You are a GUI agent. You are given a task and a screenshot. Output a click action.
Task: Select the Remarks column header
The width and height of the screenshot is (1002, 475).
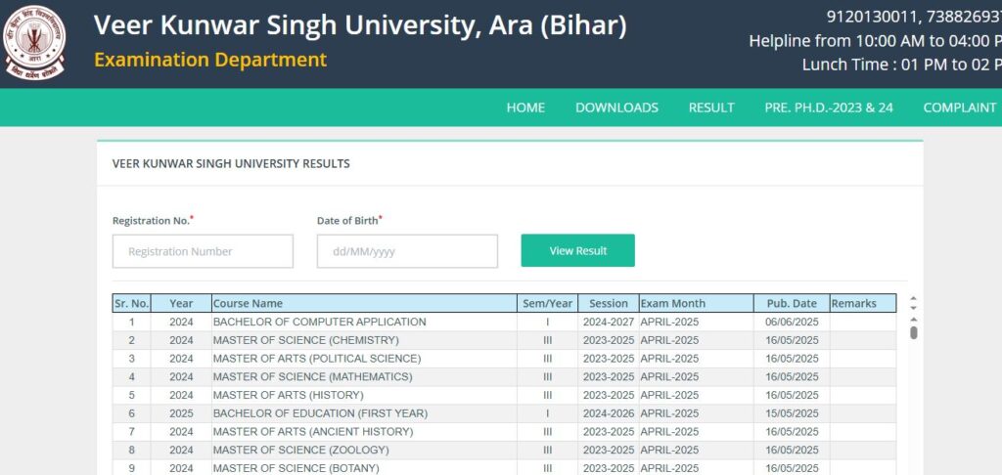pyautogui.click(x=863, y=303)
